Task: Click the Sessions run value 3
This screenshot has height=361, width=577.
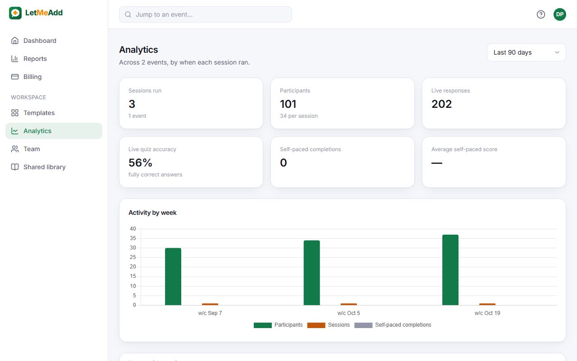Action: tap(132, 104)
